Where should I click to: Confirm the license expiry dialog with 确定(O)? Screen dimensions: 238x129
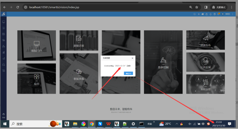[x=128, y=74]
